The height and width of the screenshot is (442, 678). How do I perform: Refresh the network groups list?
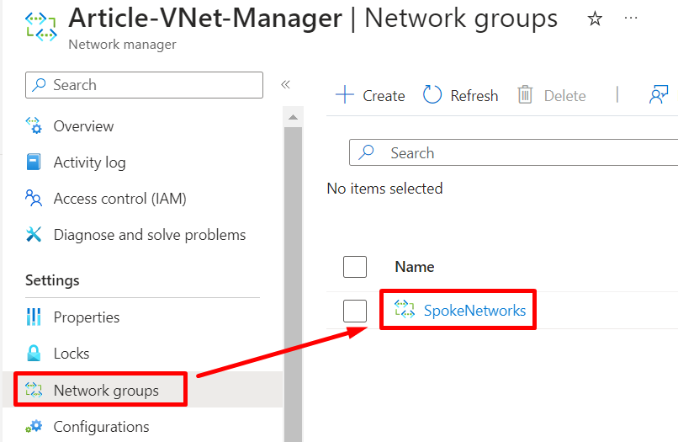(x=460, y=96)
